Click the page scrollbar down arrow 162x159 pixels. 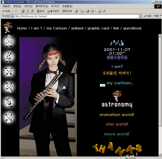click(160, 155)
